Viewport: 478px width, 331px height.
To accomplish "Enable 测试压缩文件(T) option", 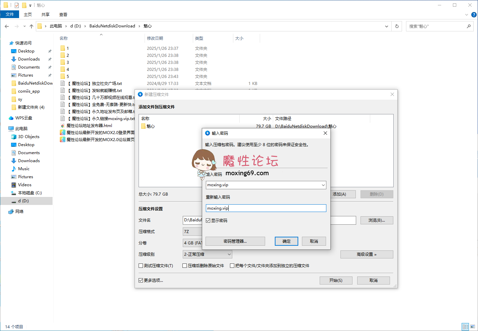I will click(x=141, y=265).
